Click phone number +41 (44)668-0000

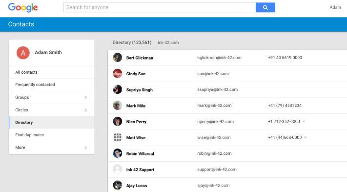[x=285, y=137]
